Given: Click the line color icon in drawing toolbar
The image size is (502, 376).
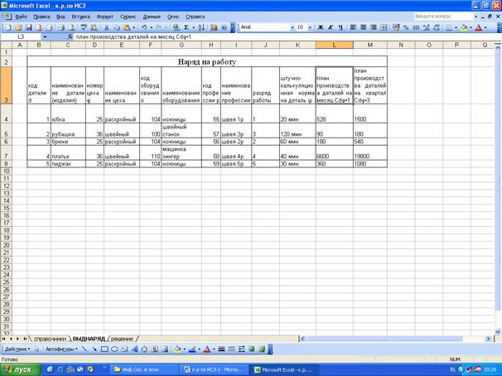Looking at the screenshot, I should coord(192,349).
